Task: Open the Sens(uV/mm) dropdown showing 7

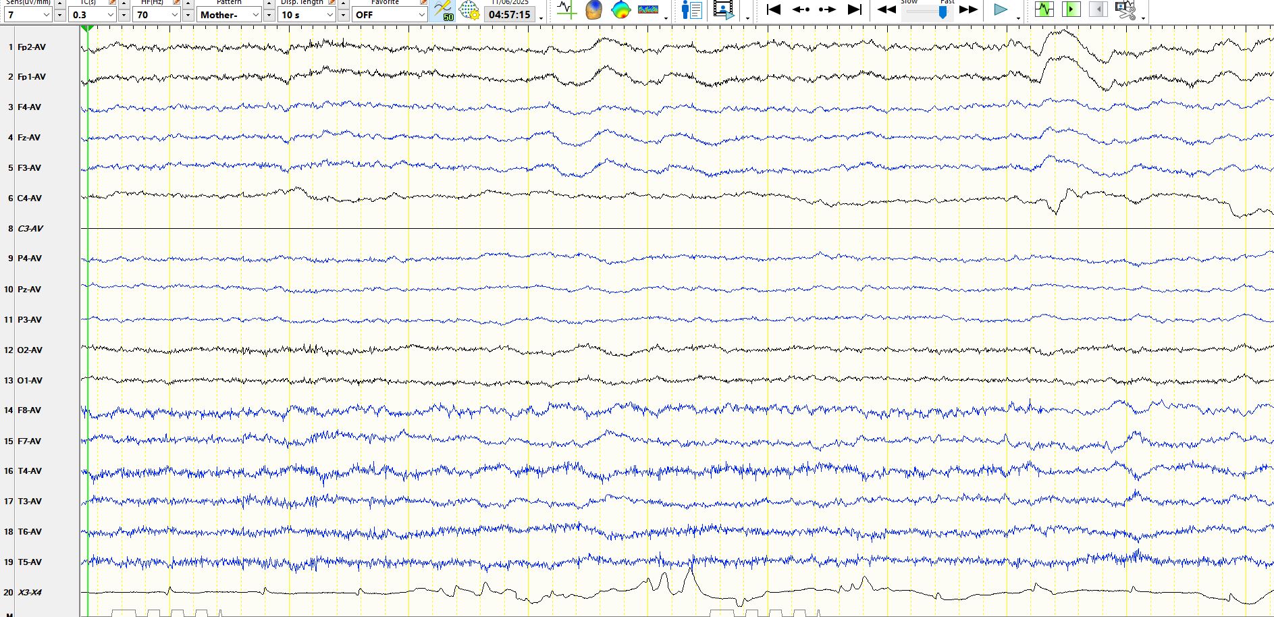Action: coord(28,14)
